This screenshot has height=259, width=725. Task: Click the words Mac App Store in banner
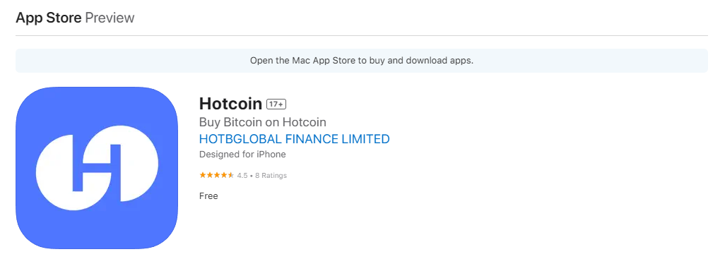pos(324,61)
